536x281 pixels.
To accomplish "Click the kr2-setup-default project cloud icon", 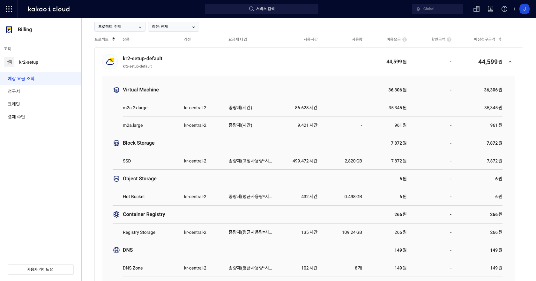I will click(110, 62).
